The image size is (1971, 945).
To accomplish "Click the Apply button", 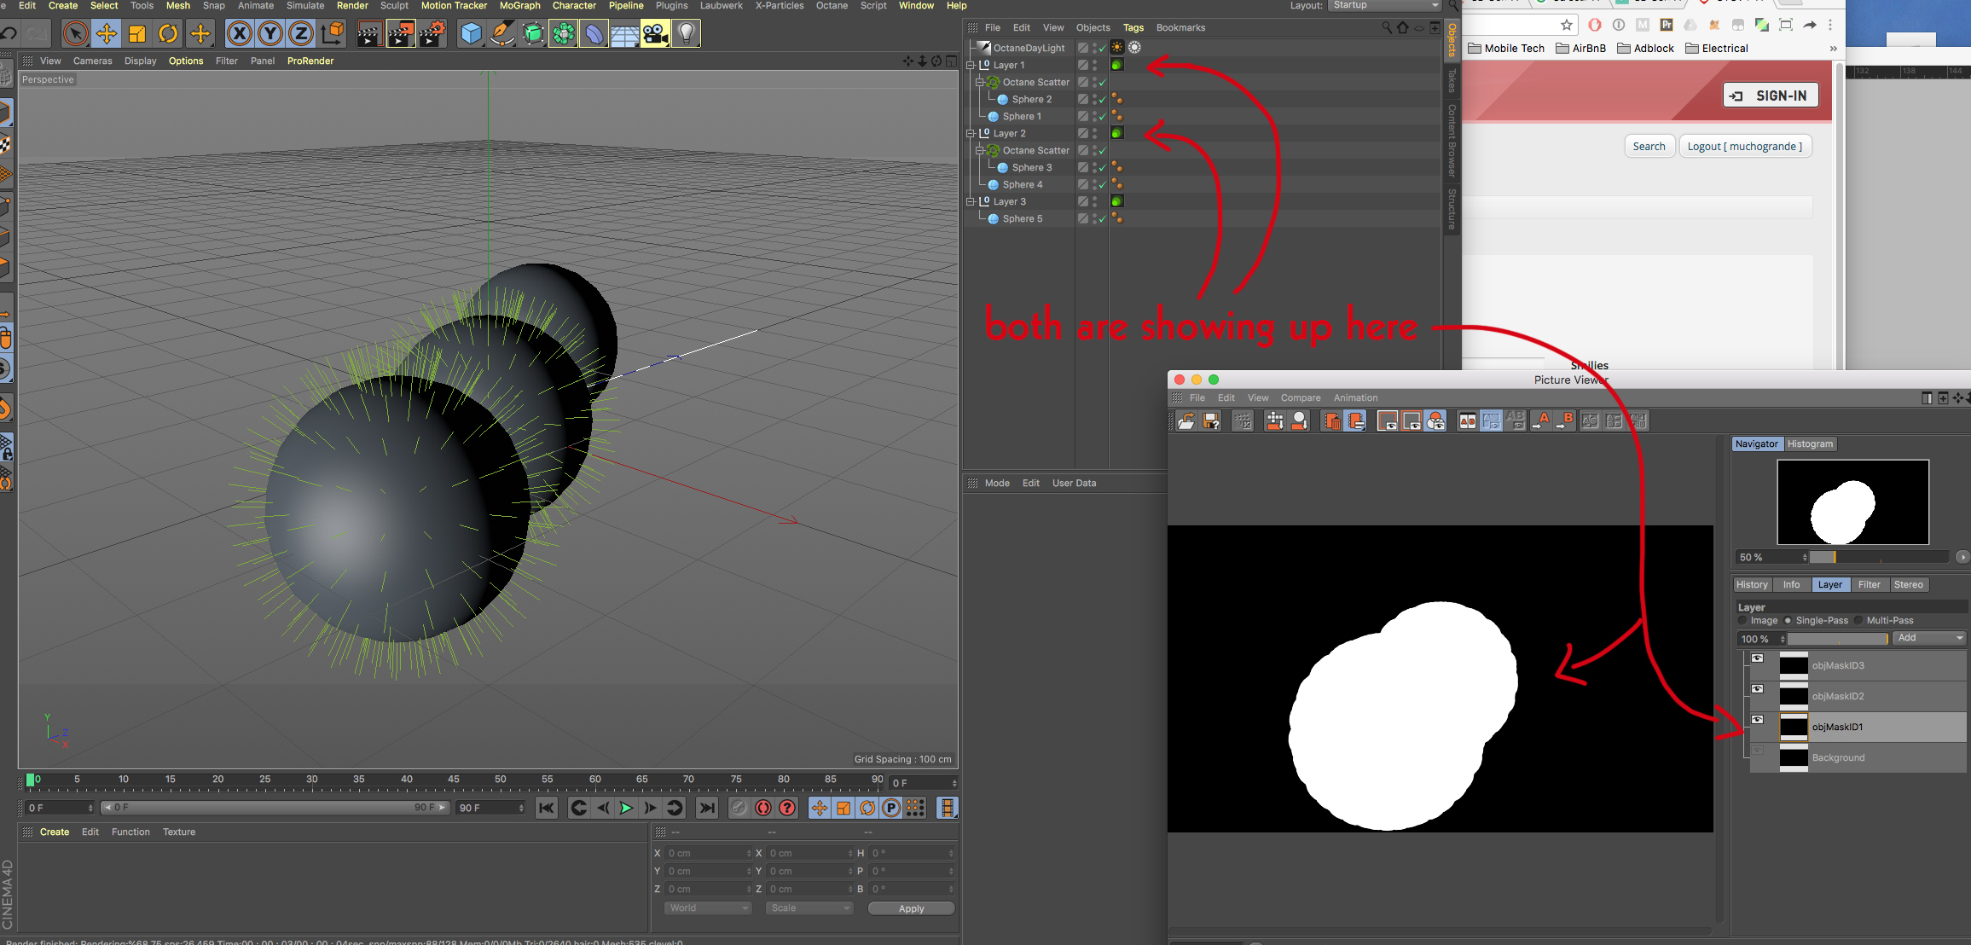I will [911, 908].
